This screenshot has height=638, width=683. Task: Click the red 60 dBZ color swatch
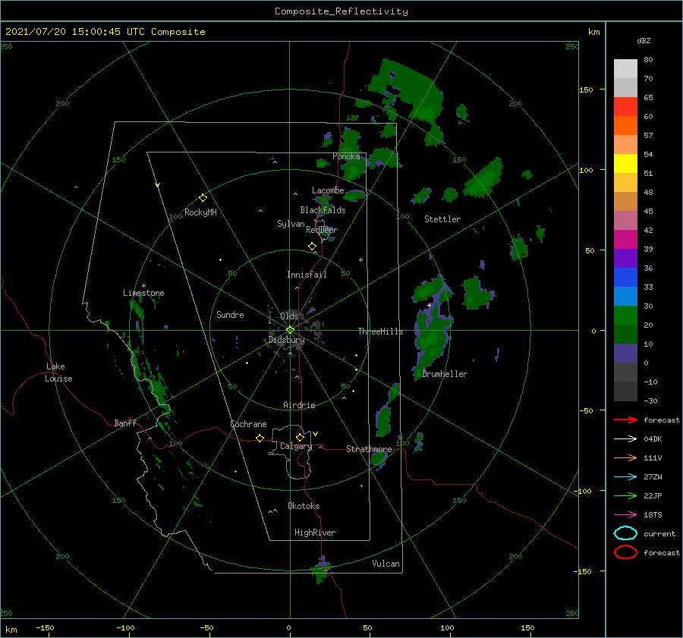(625, 107)
